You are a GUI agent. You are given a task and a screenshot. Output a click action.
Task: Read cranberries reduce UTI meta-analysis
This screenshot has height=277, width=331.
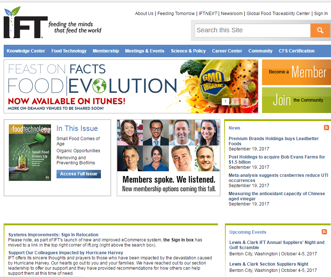point(278,178)
